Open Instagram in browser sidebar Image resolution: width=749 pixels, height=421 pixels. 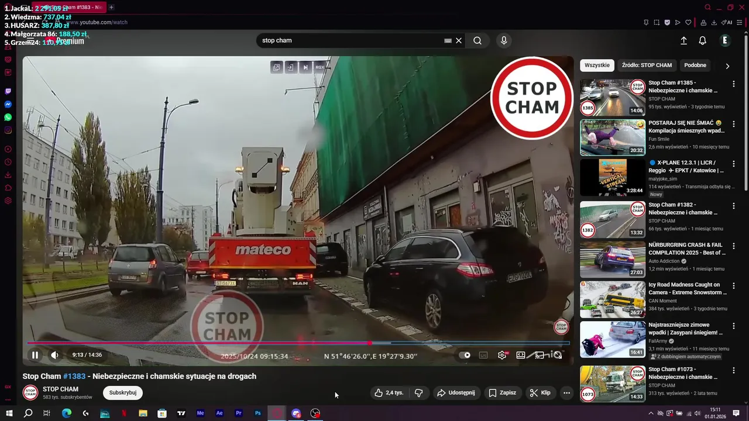point(8,130)
